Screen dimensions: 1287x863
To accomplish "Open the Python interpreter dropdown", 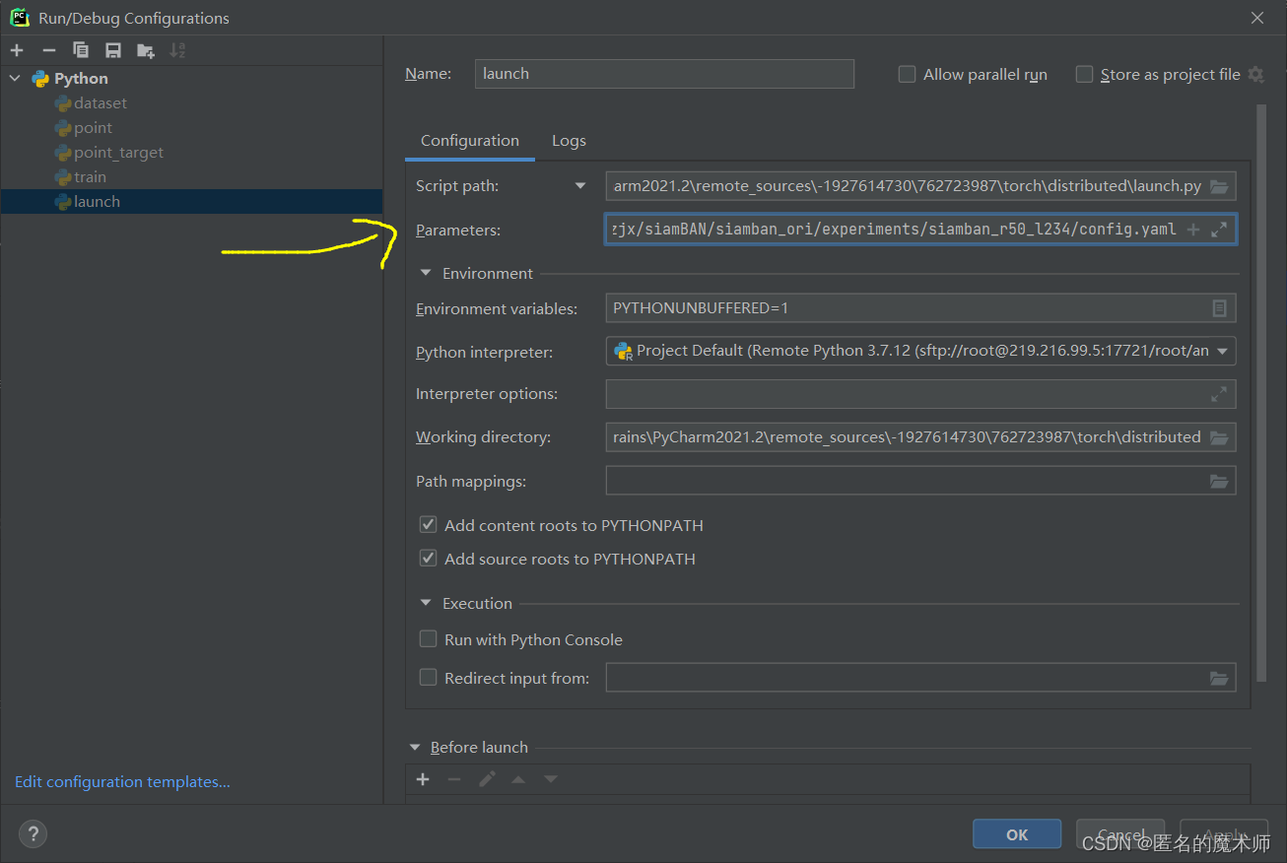I will tap(1223, 351).
